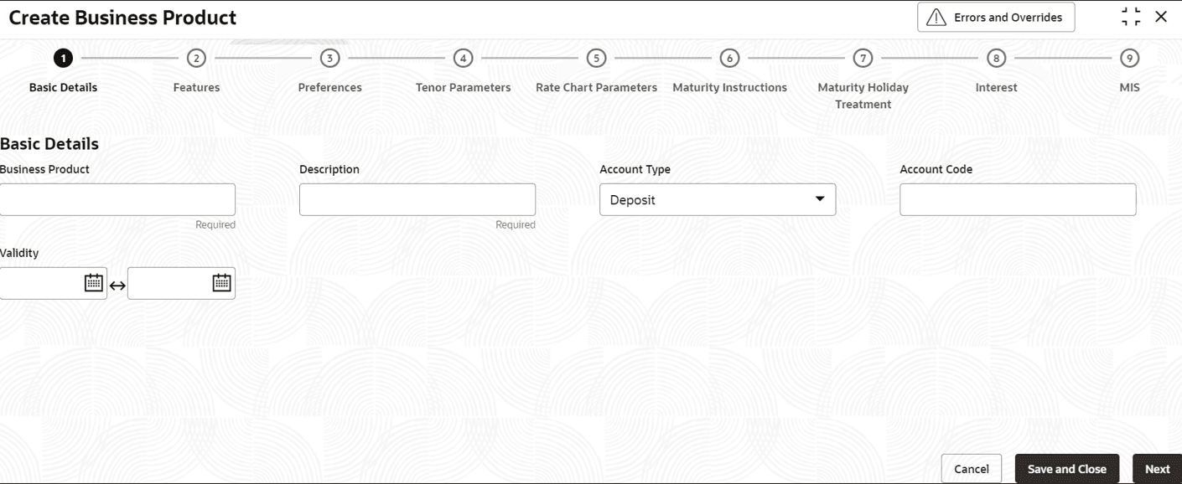The width and height of the screenshot is (1182, 484).
Task: Click the warning triangle Errors and Overrides icon
Action: click(936, 18)
